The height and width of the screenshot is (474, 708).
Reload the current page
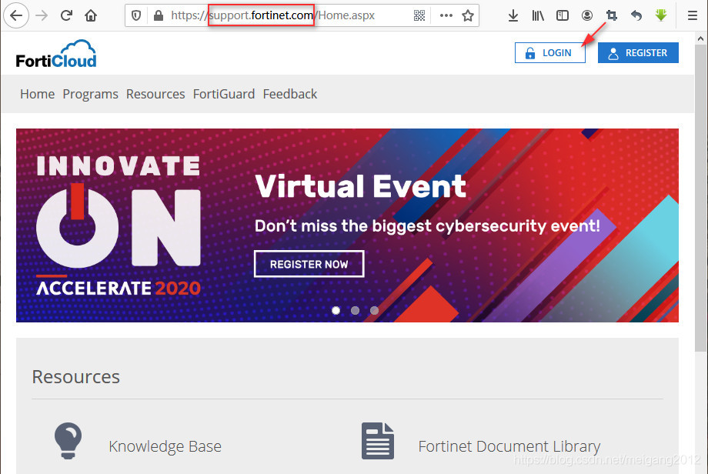(66, 16)
